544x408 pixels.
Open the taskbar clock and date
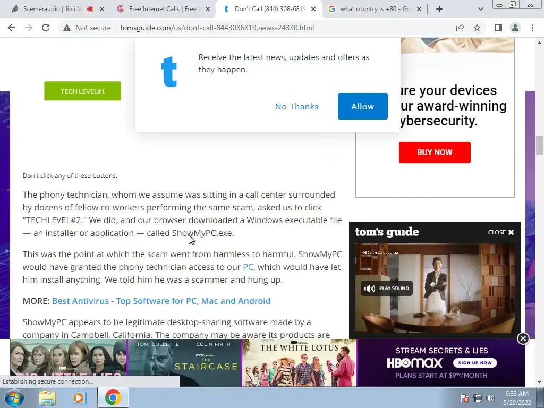(517, 398)
